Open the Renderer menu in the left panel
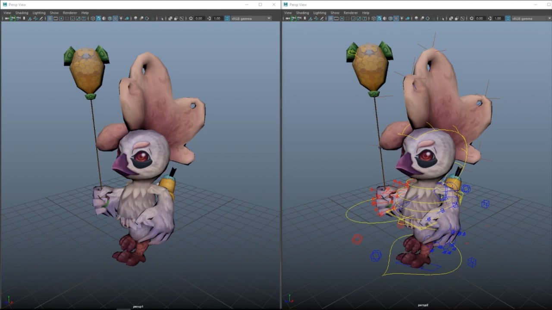This screenshot has height=310, width=552. (70, 13)
